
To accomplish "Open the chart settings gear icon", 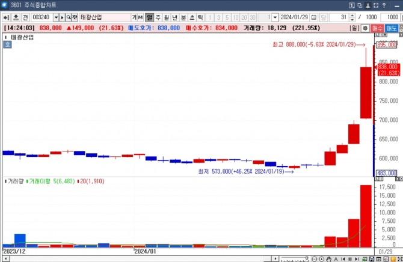I will 365,28.
